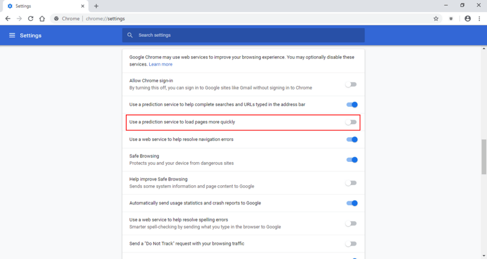Viewport: 487px width, 259px height.
Task: Click the home icon in the toolbar
Action: pyautogui.click(x=41, y=18)
